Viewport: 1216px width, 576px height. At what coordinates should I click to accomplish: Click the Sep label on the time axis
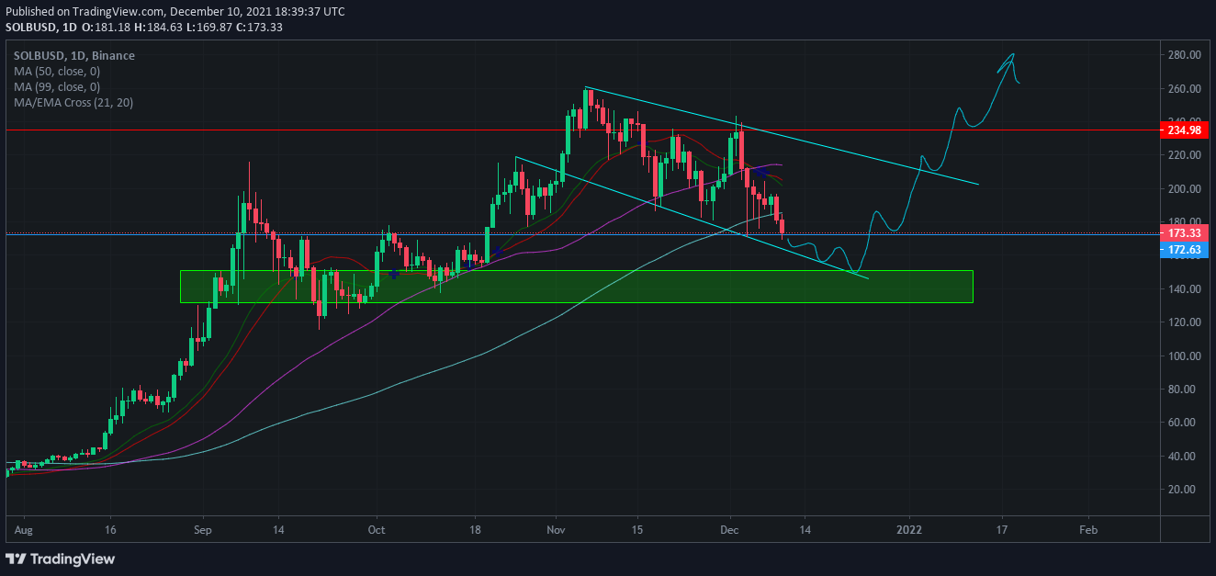pyautogui.click(x=203, y=530)
